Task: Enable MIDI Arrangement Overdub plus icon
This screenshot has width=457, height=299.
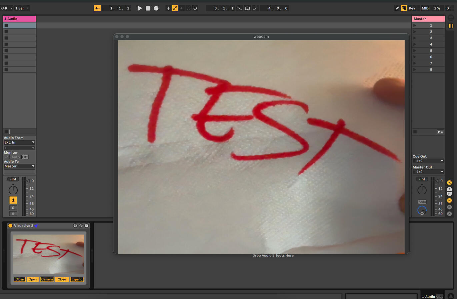Action: [168, 8]
